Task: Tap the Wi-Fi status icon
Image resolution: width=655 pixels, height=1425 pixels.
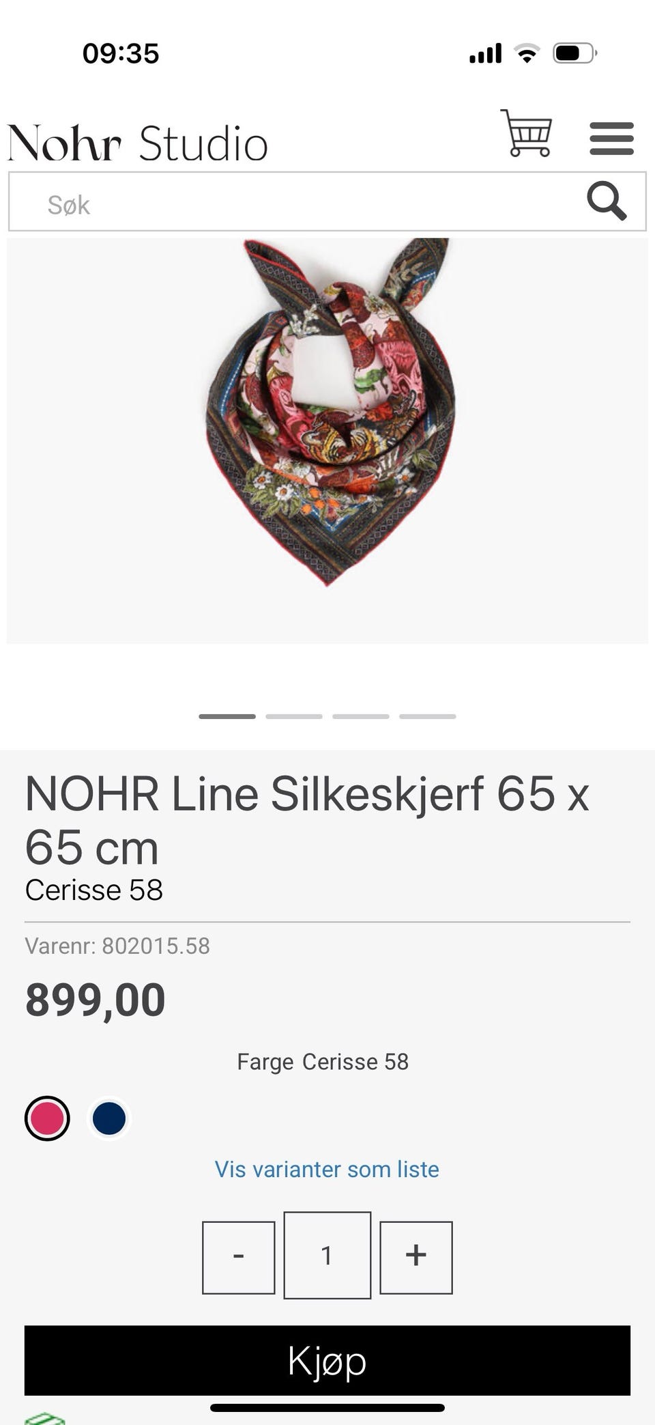Action: (526, 53)
